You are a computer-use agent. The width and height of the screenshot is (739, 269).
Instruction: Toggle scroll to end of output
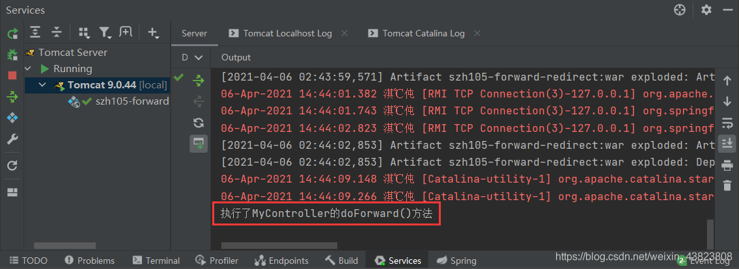pos(727,143)
